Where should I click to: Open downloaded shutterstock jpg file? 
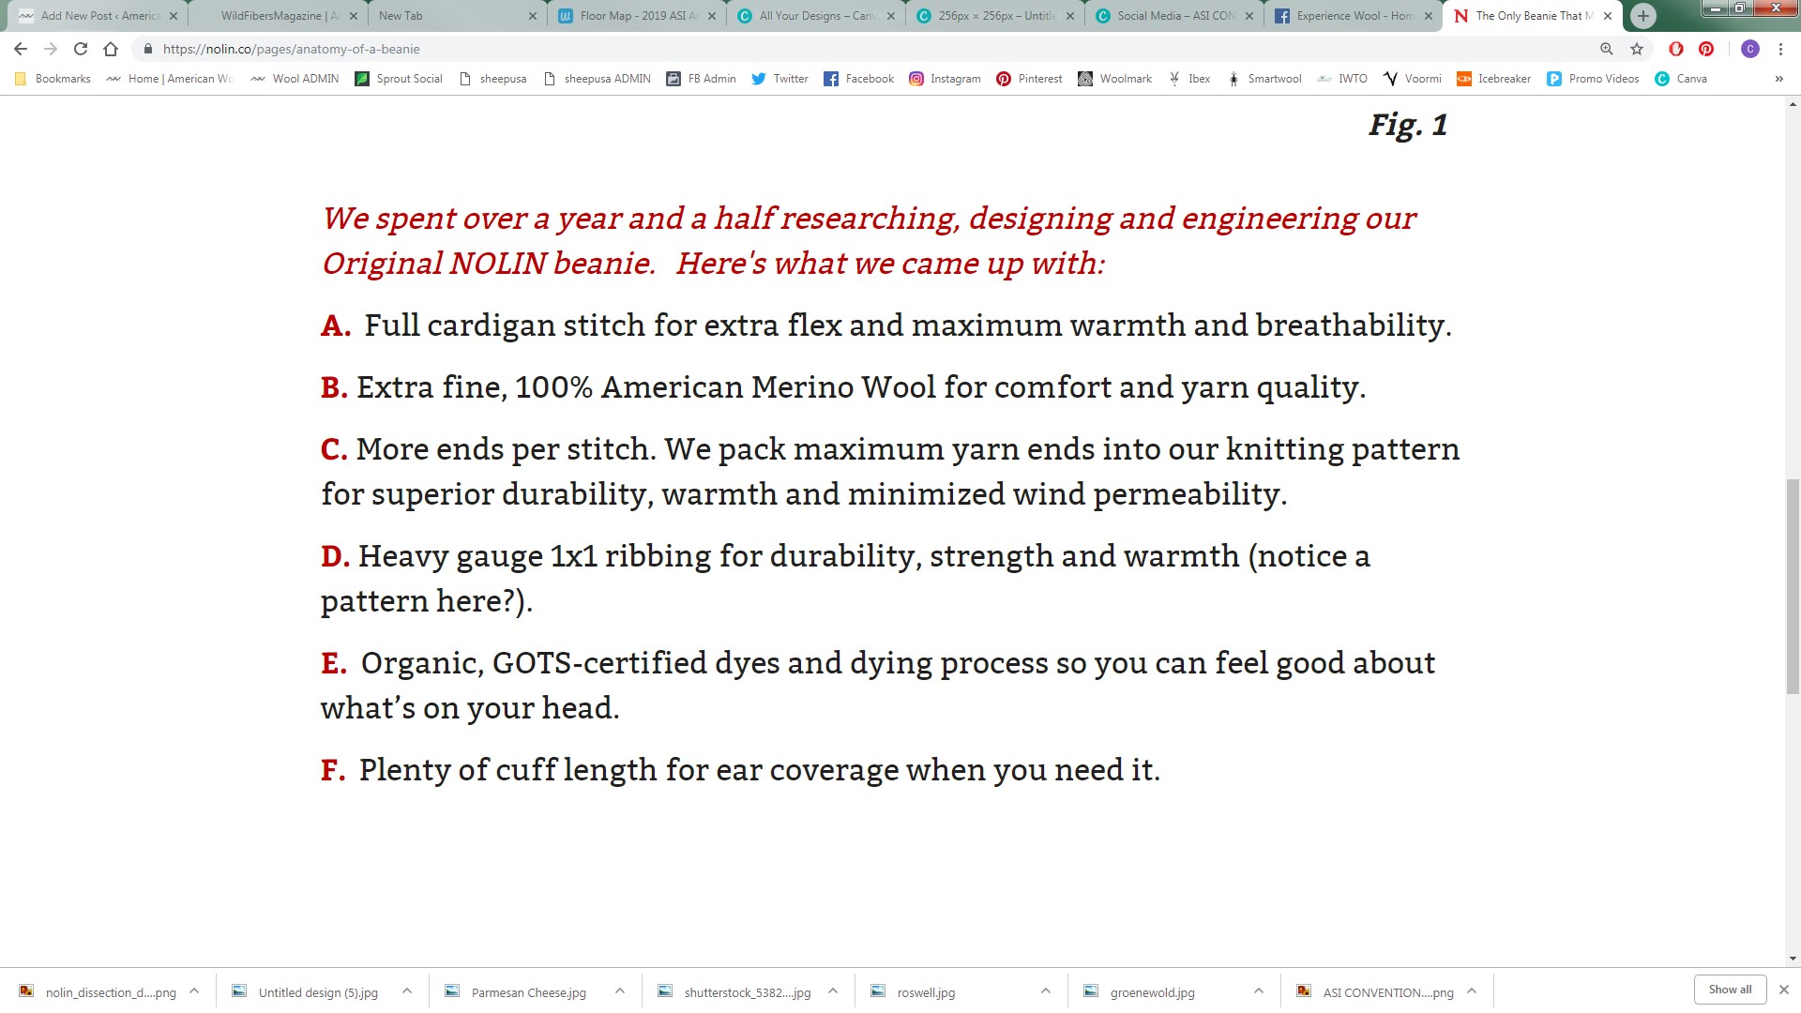pos(734,991)
